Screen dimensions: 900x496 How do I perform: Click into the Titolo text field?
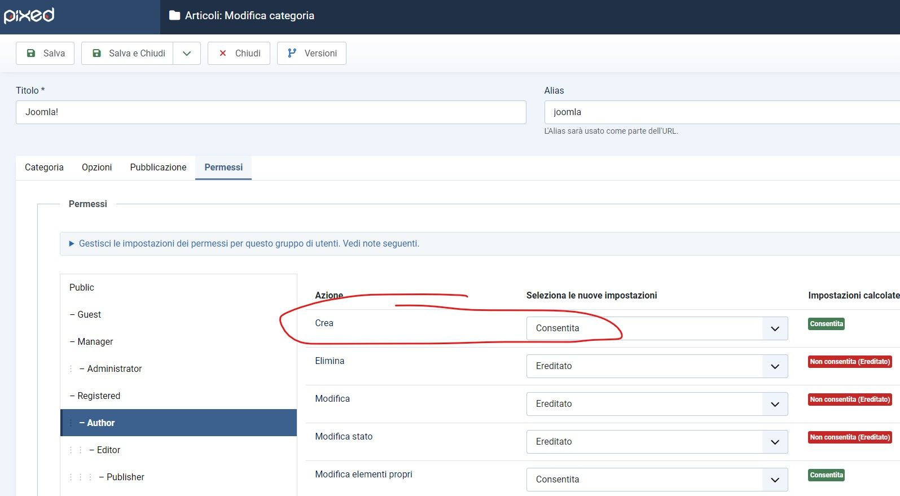271,112
